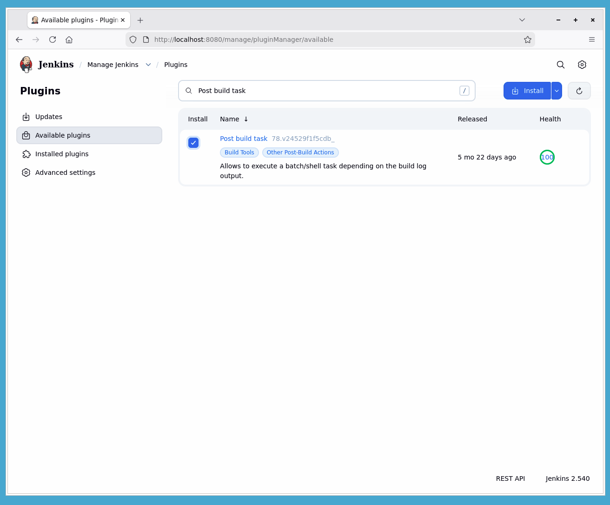Go to browser home page

point(69,40)
